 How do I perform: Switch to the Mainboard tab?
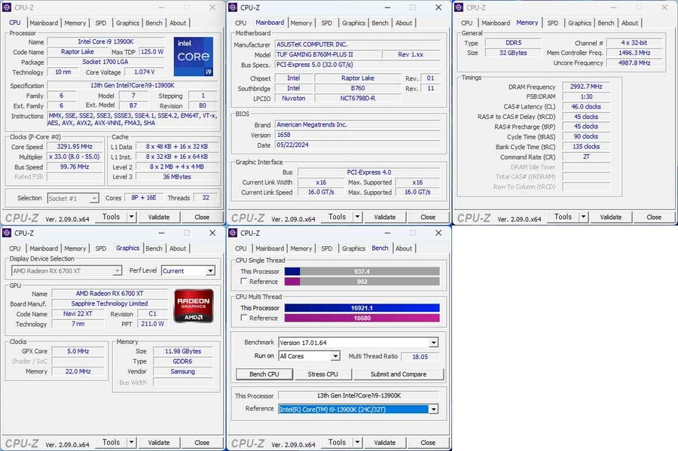[44, 23]
